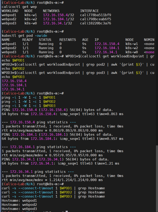Click the echoed IP 172.16.158.4 output line
The width and height of the screenshot is (158, 212).
tap(14, 81)
